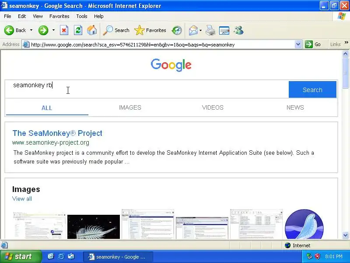Open the toolbar Search magnifier pane
Viewport: 350px width, 263px height.
pos(116,30)
